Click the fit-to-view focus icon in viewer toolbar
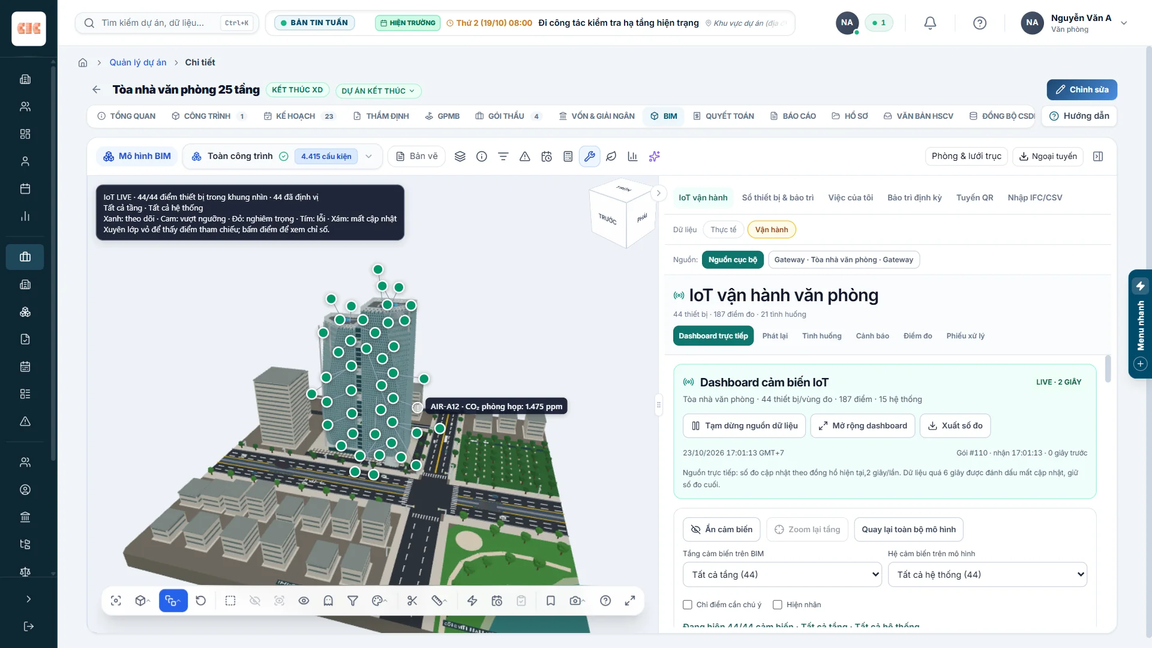The width and height of the screenshot is (1152, 648). (x=116, y=601)
